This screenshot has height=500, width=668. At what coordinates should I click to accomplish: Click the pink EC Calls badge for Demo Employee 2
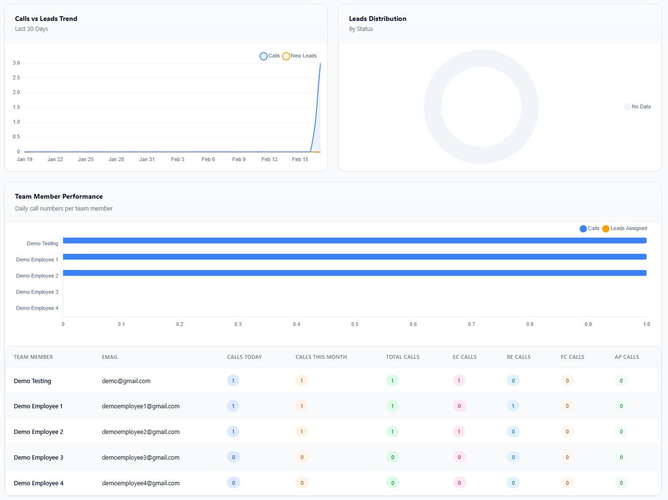click(459, 432)
